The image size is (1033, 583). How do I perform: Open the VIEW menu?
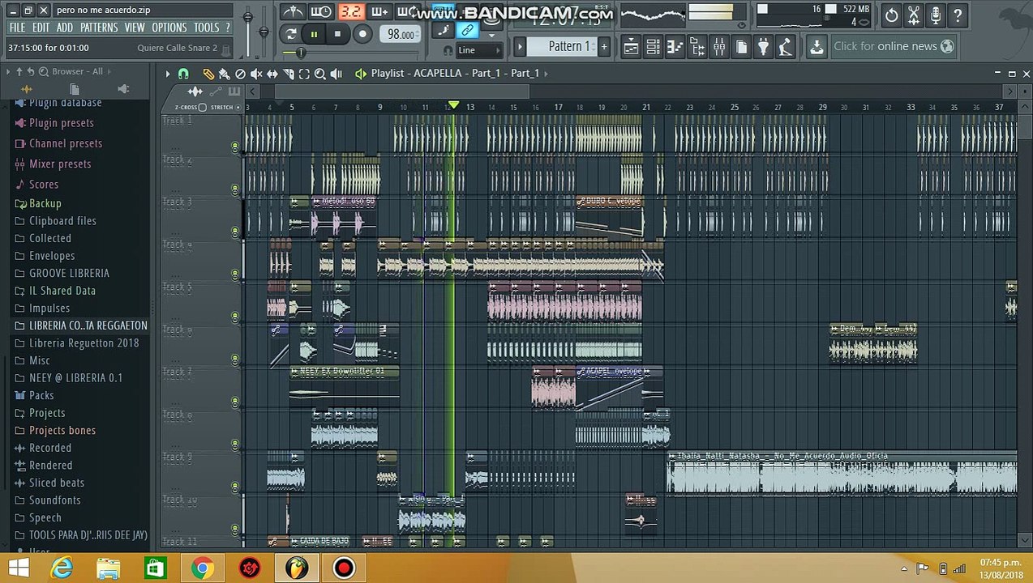135,28
